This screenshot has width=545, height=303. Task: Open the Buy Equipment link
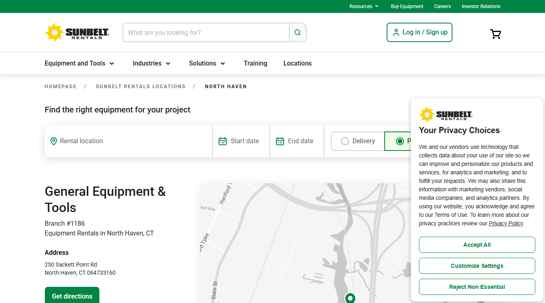(407, 6)
